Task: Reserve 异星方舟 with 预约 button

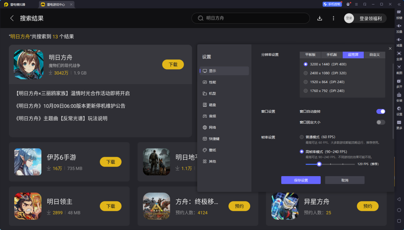Action: [368, 206]
